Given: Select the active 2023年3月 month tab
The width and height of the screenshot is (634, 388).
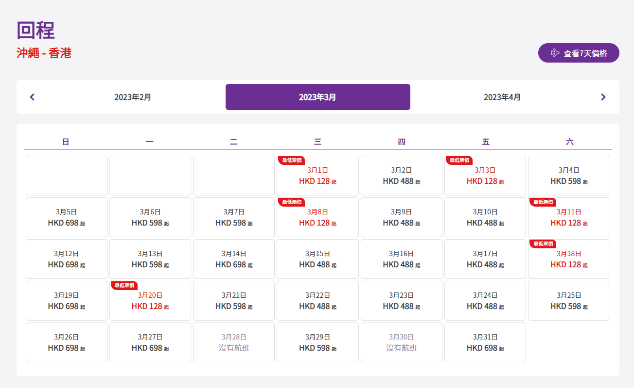Looking at the screenshot, I should (317, 97).
